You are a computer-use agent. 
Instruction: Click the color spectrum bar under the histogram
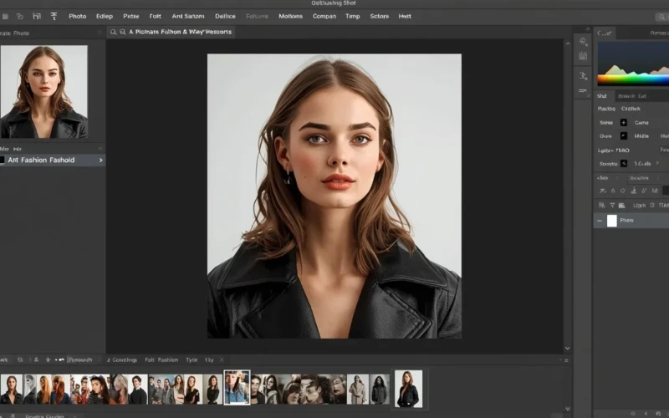633,79
